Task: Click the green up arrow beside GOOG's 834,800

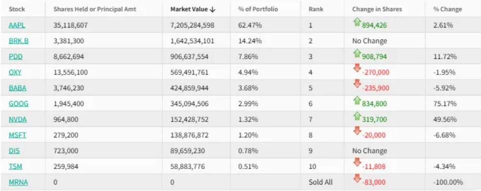Action: [x=357, y=100]
